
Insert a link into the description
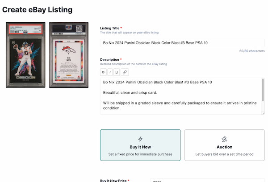125,72
